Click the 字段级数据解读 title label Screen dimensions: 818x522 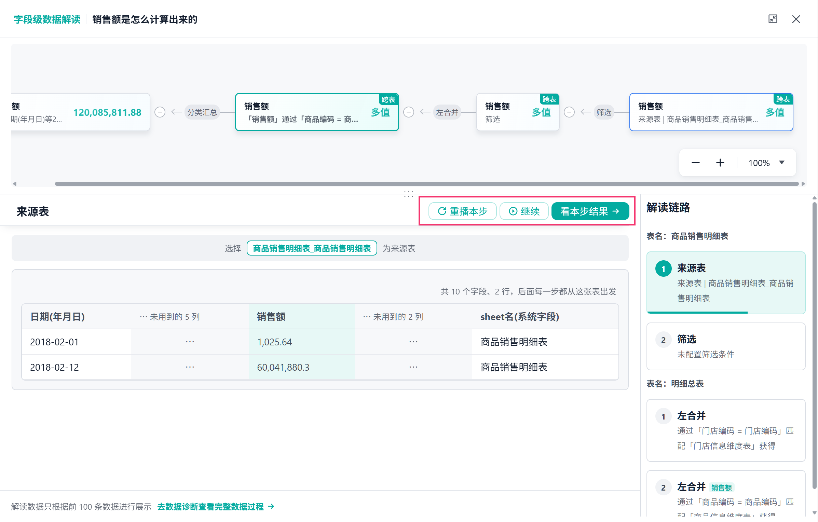47,19
